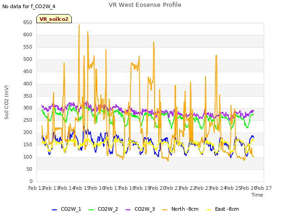
Task: Click the blue CO2W_1 legend swatch
Action: (x=54, y=210)
